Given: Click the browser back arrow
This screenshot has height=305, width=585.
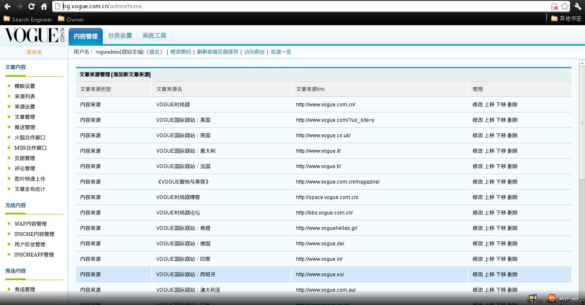Looking at the screenshot, I should click(7, 6).
